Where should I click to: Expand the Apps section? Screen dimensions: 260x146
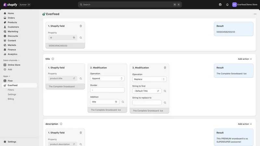6,76
